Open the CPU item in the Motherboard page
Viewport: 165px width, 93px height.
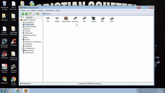tap(48, 19)
